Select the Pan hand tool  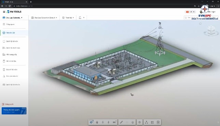(97, 122)
